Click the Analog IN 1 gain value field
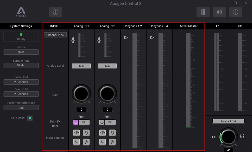The image size is (252, 152). (81, 110)
